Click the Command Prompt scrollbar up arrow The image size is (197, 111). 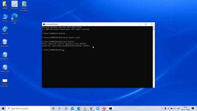click(154, 27)
